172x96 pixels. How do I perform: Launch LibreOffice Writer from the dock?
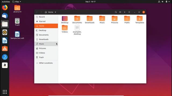(5, 41)
